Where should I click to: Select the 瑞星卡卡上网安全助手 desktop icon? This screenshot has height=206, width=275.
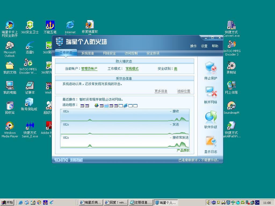[10, 29]
